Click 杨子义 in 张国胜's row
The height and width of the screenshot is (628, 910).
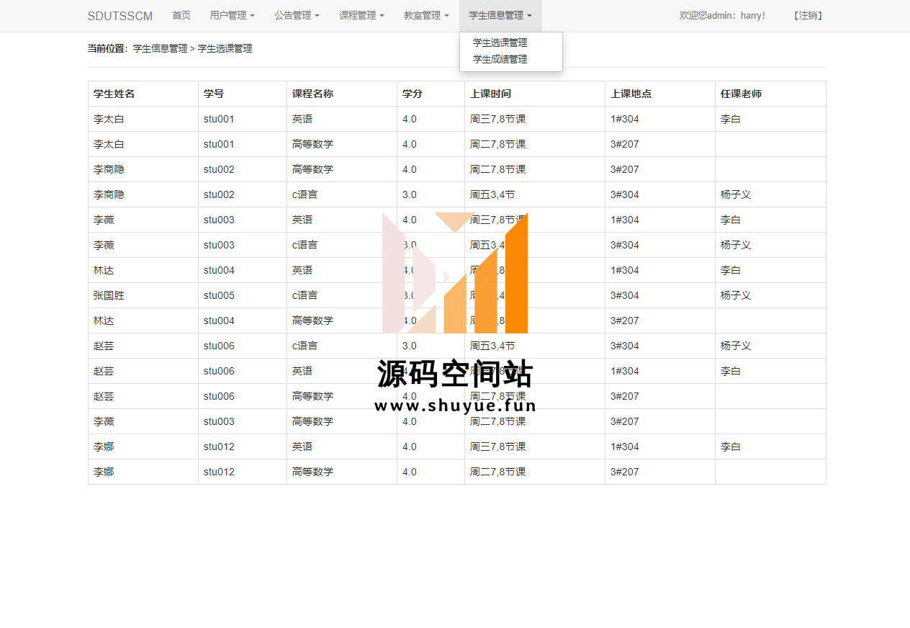[736, 295]
